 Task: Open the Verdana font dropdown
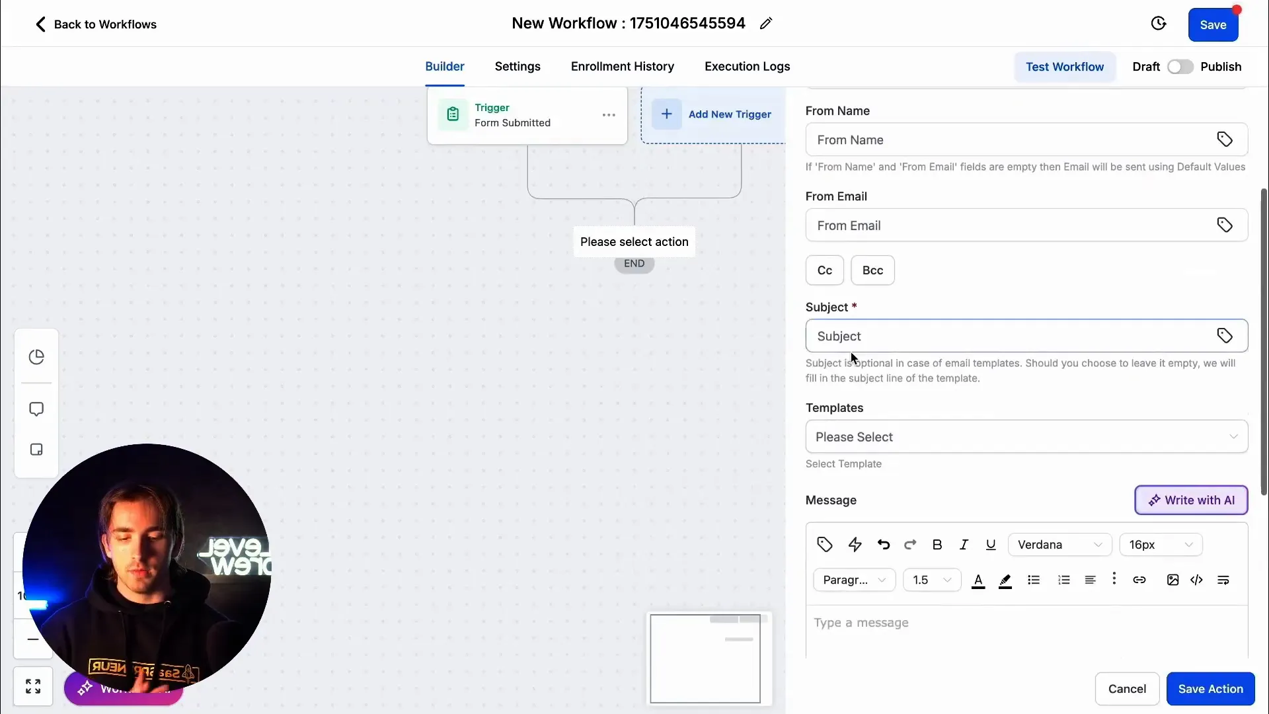[x=1059, y=544]
